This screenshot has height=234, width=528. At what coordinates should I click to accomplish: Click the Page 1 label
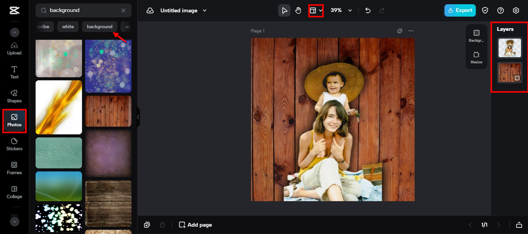pos(258,31)
